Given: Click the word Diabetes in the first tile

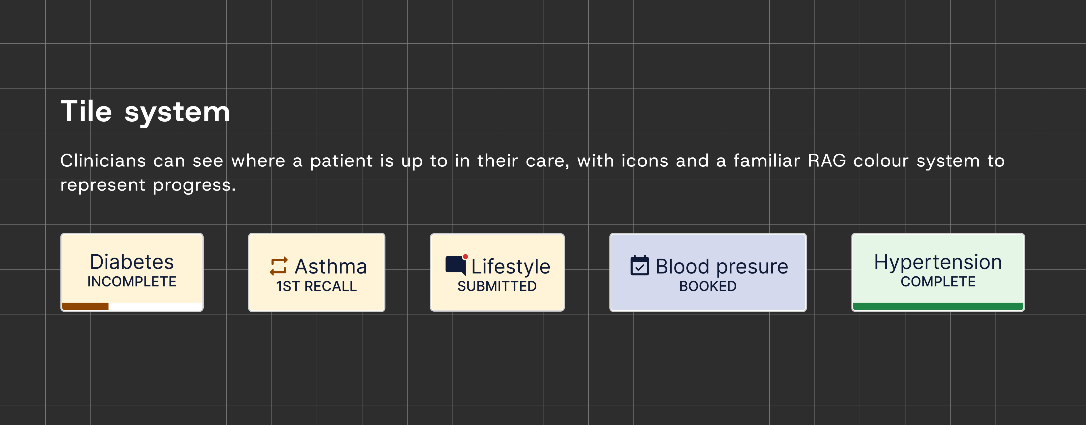Looking at the screenshot, I should (132, 262).
